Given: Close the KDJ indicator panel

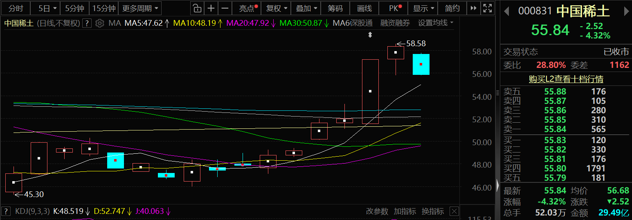Looking at the screenshot, I should [x=454, y=211].
